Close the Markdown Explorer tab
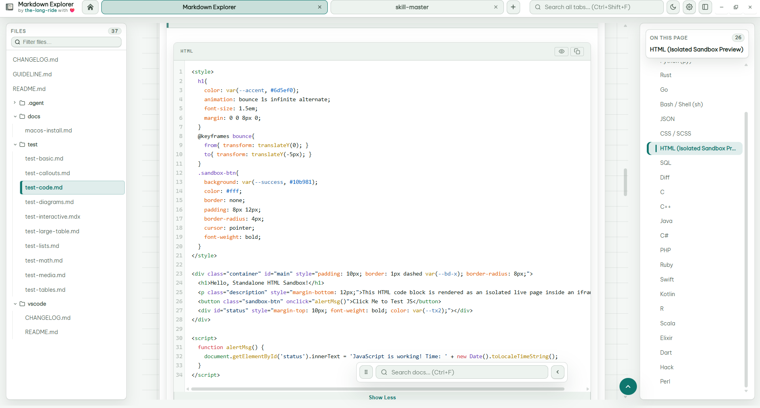This screenshot has width=760, height=408. coord(319,7)
